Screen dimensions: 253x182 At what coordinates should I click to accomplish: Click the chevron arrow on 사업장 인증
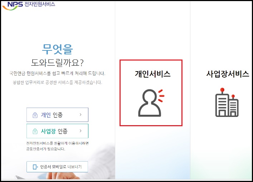click(81, 131)
